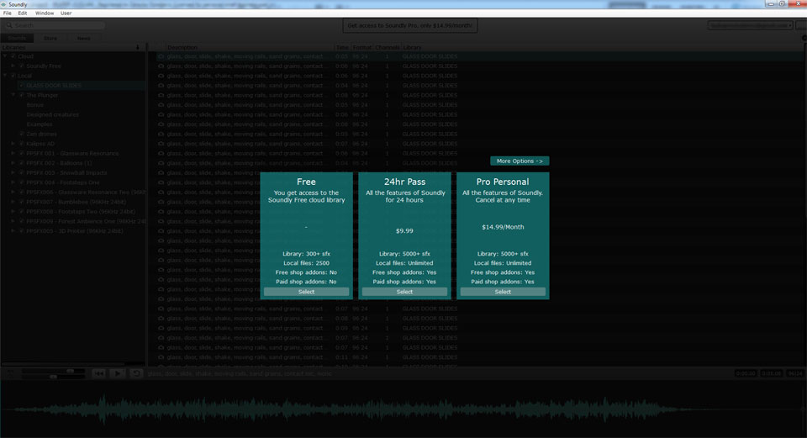The width and height of the screenshot is (807, 438).
Task: Expand the PPSFX 003 - Snowball Impacts folder
Action: [13, 172]
